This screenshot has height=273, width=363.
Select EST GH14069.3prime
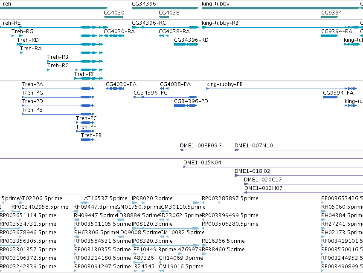click(x=181, y=259)
